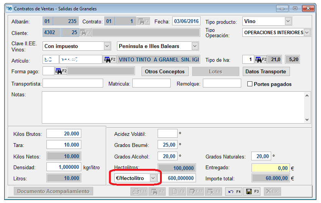
Task: Click the Cliente code 4302 field
Action: pos(52,33)
